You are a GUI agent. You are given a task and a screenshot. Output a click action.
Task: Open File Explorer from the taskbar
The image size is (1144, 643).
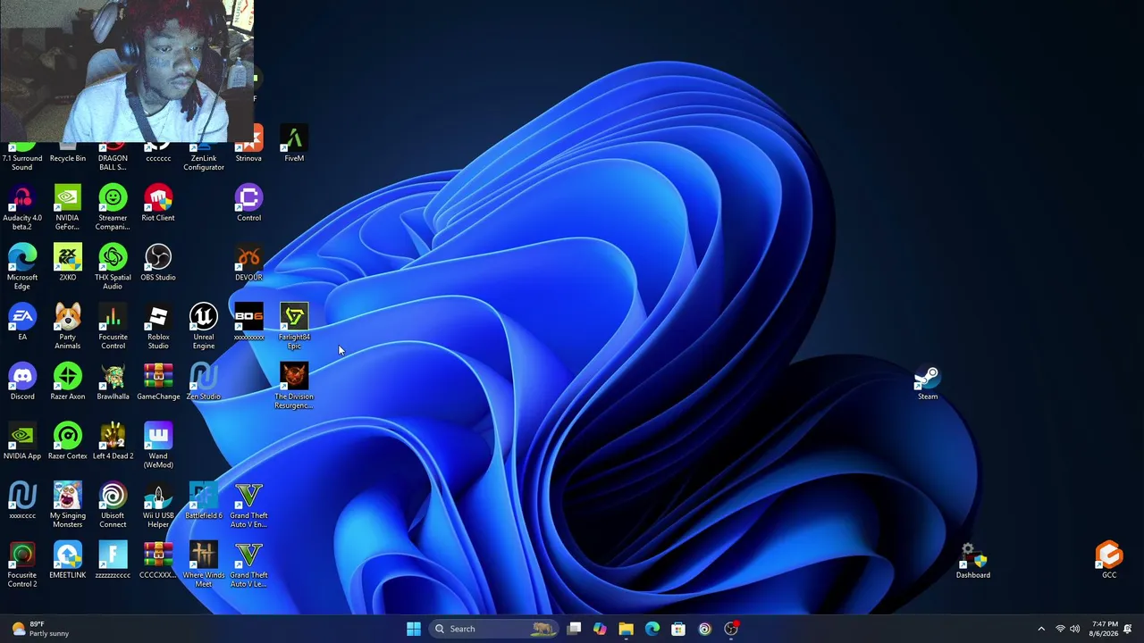click(x=626, y=629)
